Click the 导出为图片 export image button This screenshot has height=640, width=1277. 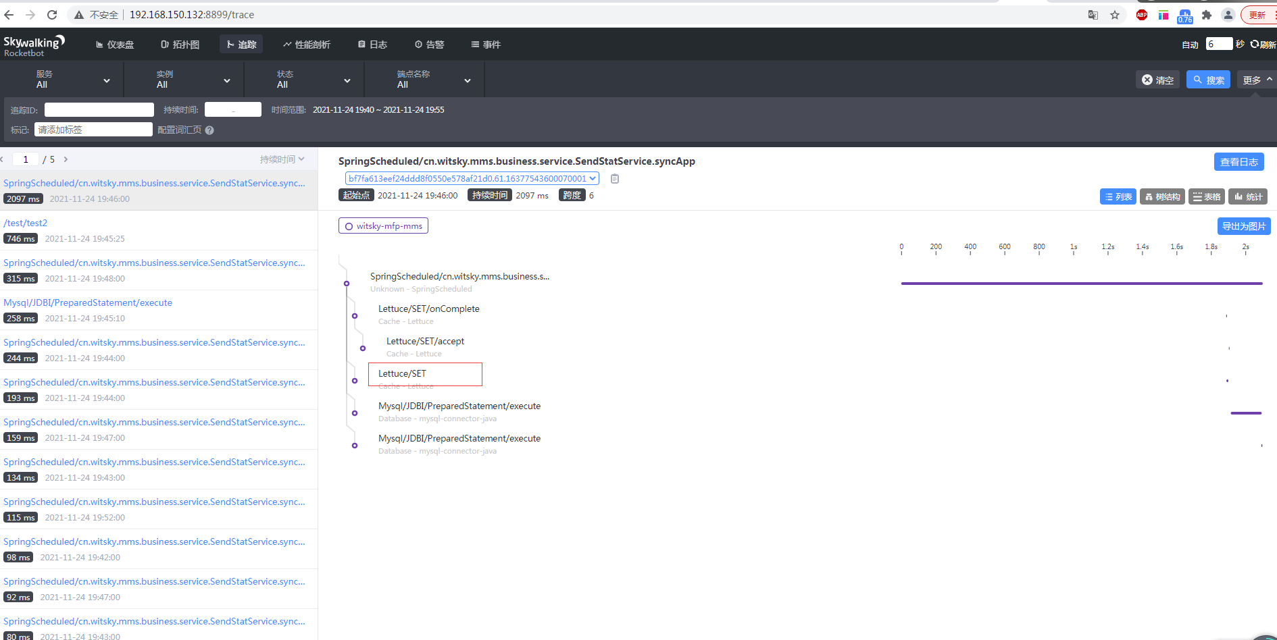1244,226
